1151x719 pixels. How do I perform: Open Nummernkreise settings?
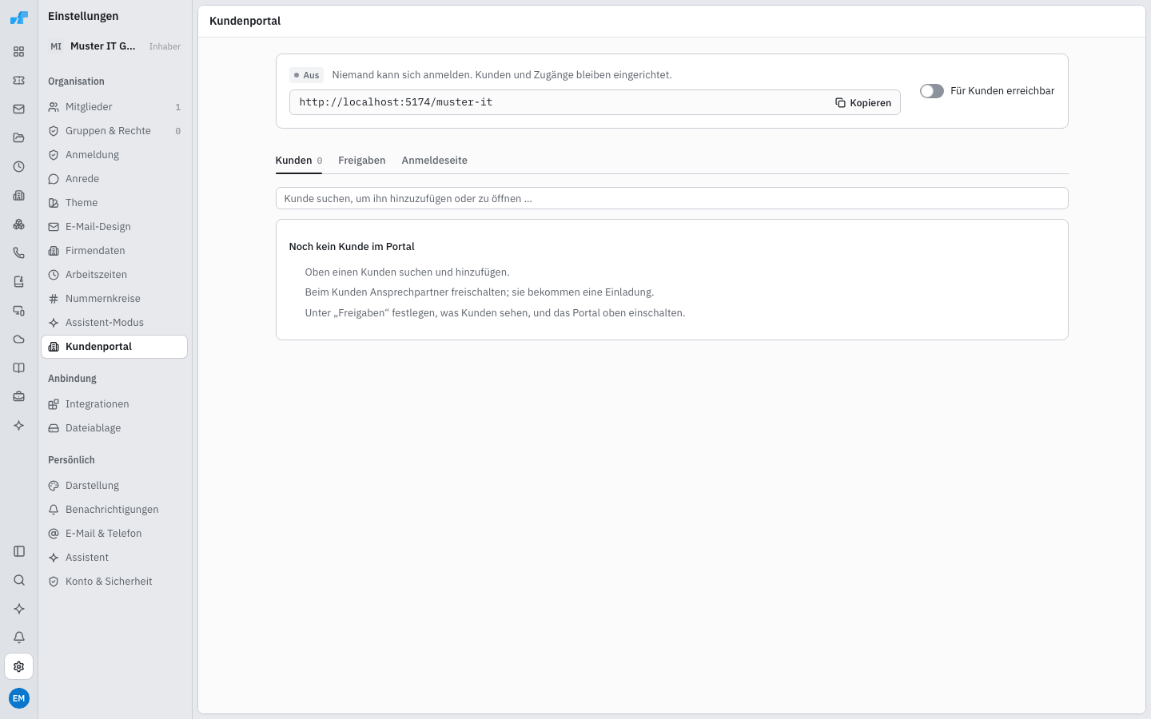point(114,299)
